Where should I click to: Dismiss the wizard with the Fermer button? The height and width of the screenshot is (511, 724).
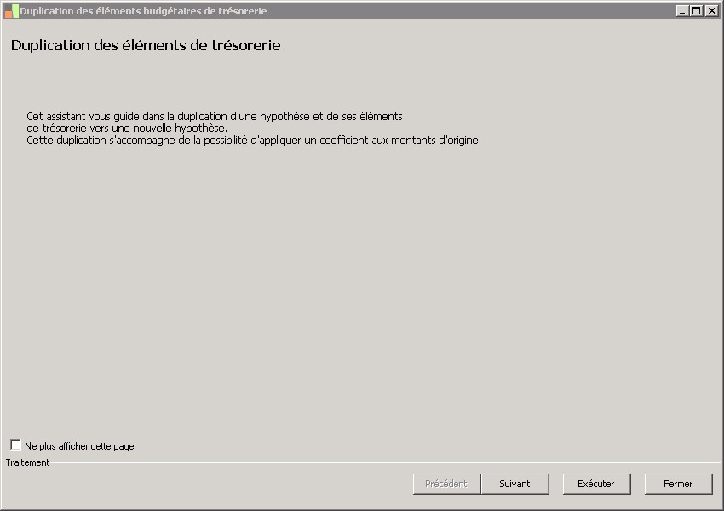pos(678,484)
